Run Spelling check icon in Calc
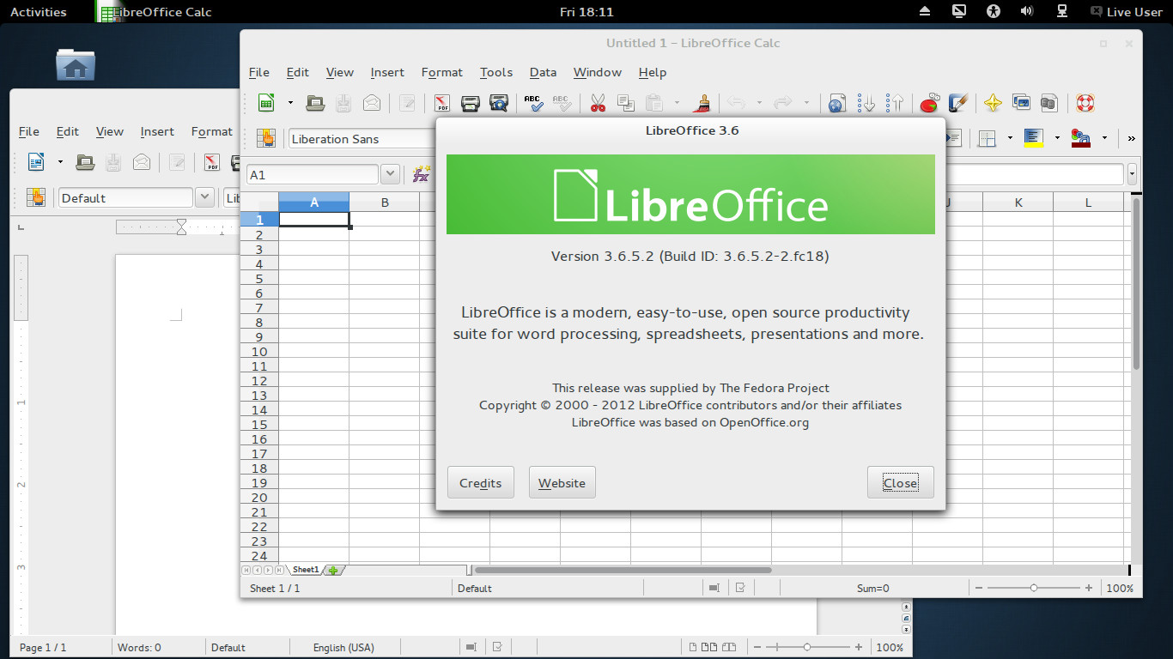This screenshot has width=1173, height=659. pos(533,103)
